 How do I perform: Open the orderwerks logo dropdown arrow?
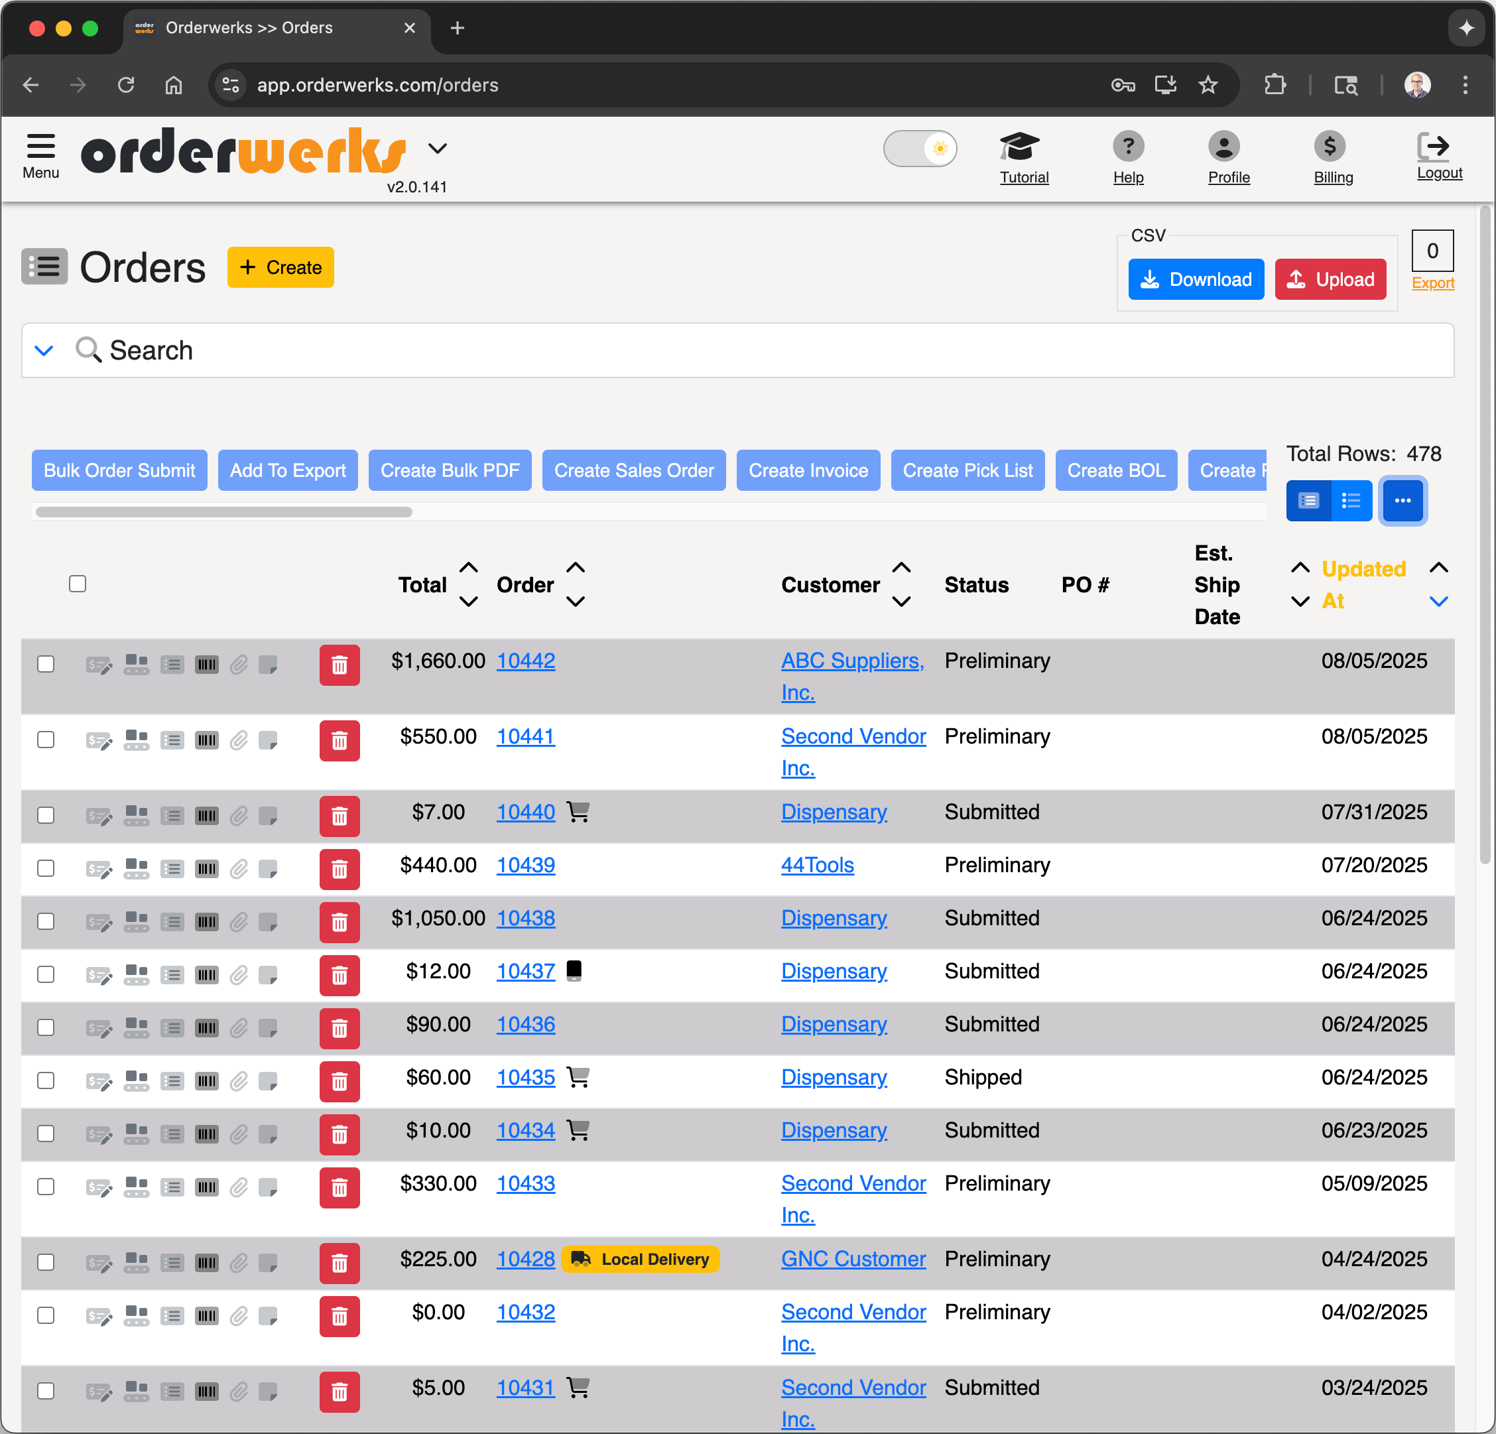438,148
